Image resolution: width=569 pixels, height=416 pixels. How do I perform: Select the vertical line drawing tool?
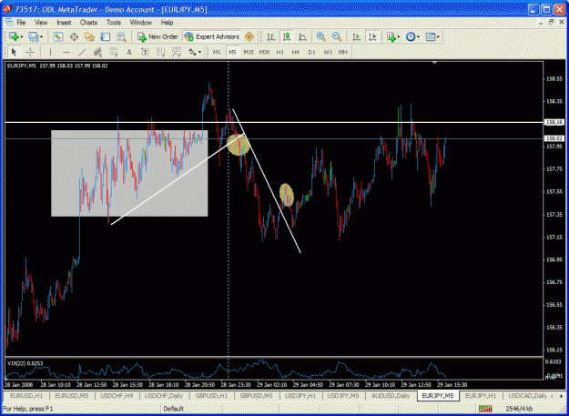[50, 52]
